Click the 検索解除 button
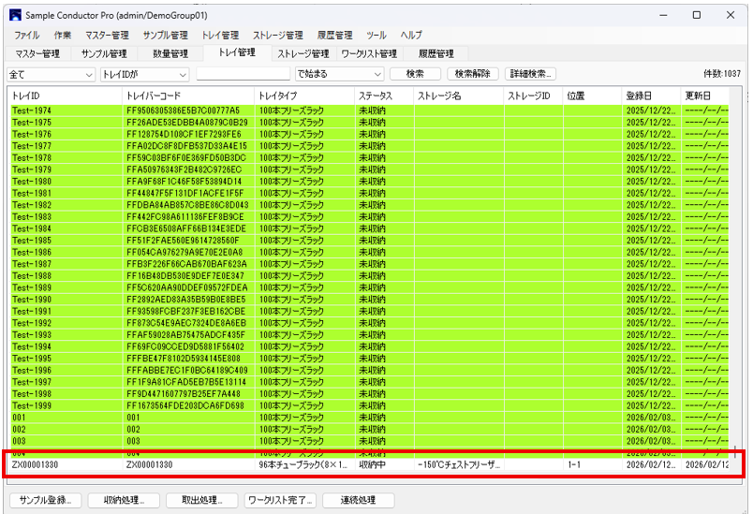Screen dimensions: 753x514 pyautogui.click(x=472, y=74)
